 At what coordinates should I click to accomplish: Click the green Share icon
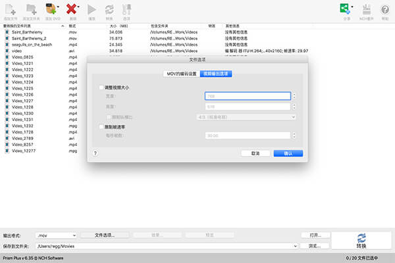344,9
